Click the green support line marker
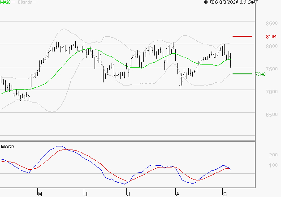281x197 pixels. pos(242,74)
